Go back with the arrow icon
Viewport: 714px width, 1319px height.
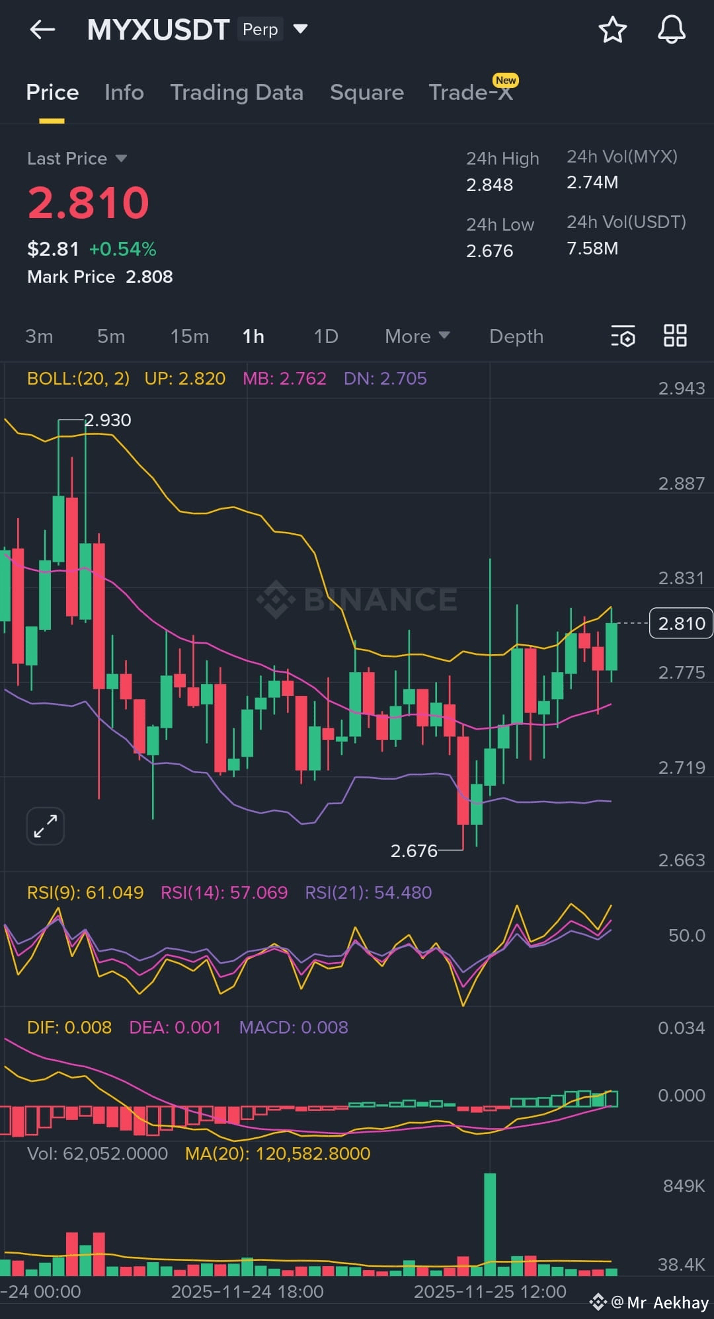42,29
